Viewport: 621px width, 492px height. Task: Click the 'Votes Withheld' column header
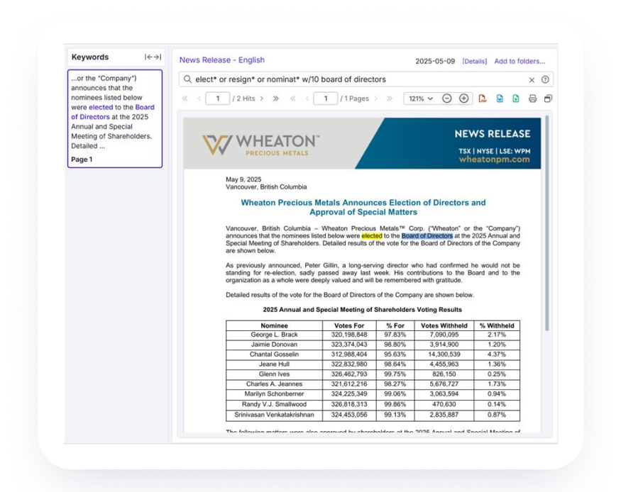[x=444, y=325]
